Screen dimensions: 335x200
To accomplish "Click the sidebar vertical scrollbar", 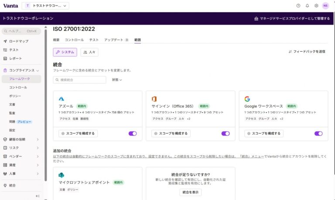I will pyautogui.click(x=45, y=104).
